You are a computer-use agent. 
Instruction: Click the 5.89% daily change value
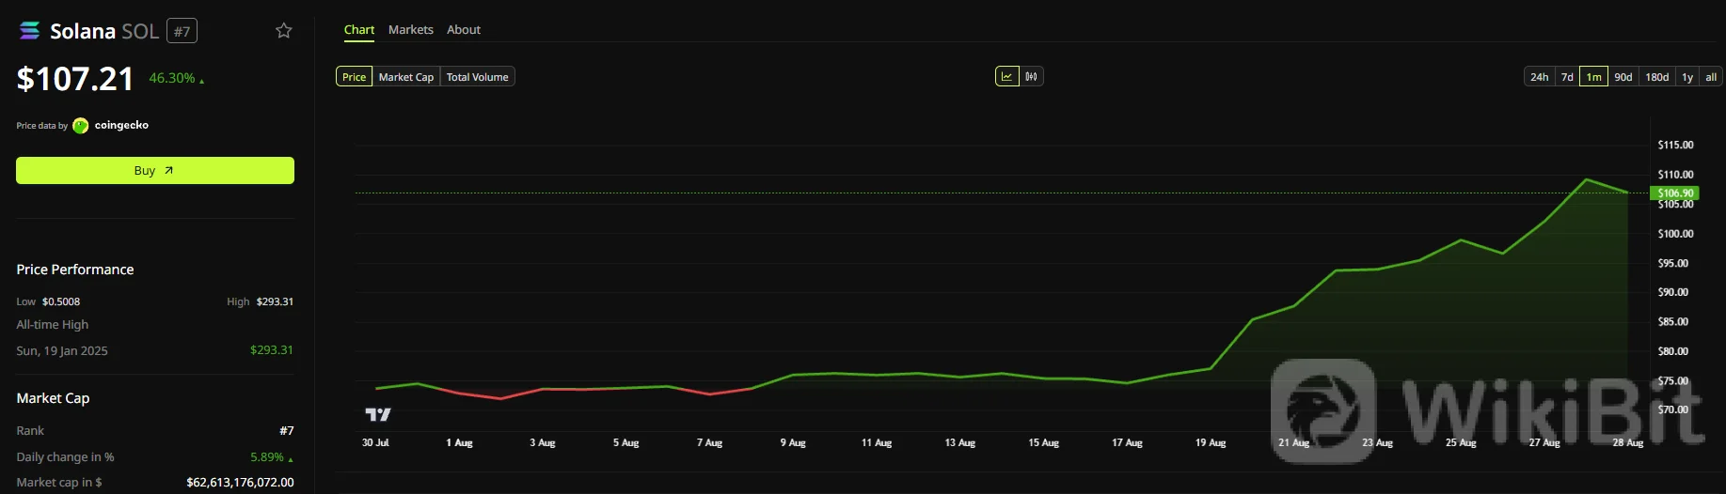point(267,457)
